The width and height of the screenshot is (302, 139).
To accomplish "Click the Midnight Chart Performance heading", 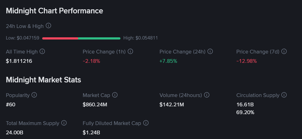I will [x=55, y=11].
